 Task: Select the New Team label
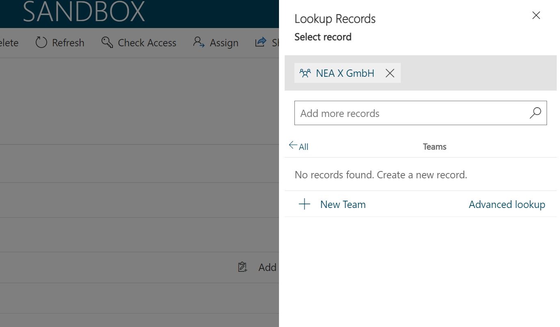343,204
